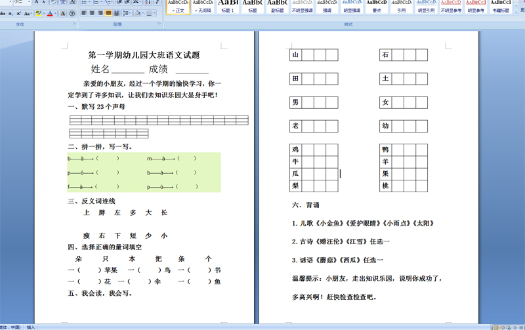Click the table cell containing 鸭

[x=385, y=150]
